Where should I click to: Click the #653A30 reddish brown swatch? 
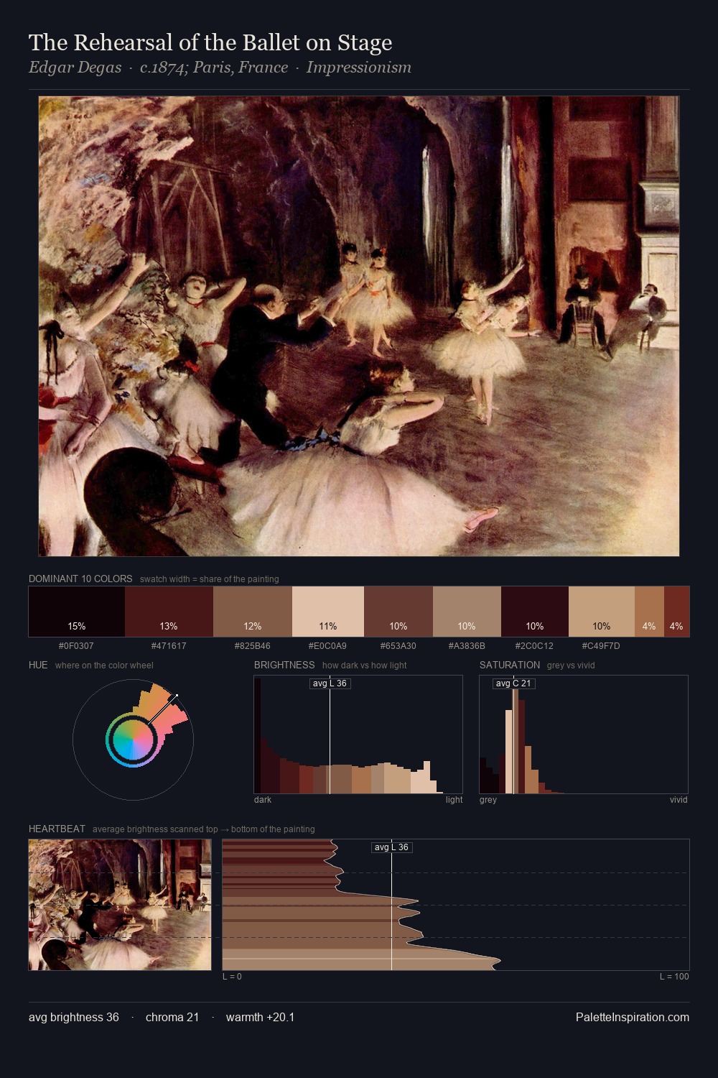[x=398, y=612]
